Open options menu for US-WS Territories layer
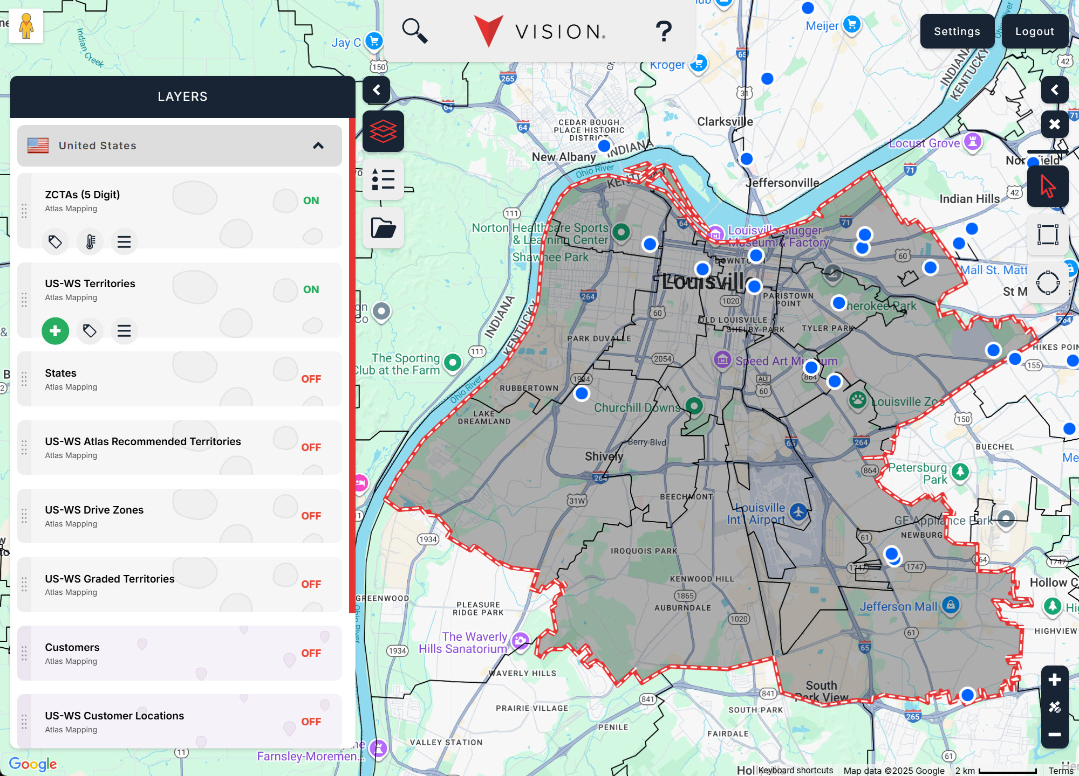Viewport: 1079px width, 776px height. click(124, 331)
